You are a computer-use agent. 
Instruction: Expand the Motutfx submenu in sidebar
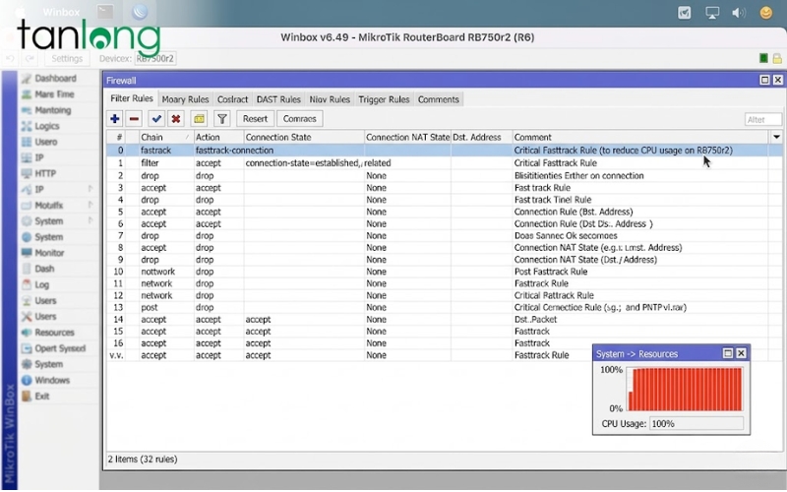[x=90, y=206]
